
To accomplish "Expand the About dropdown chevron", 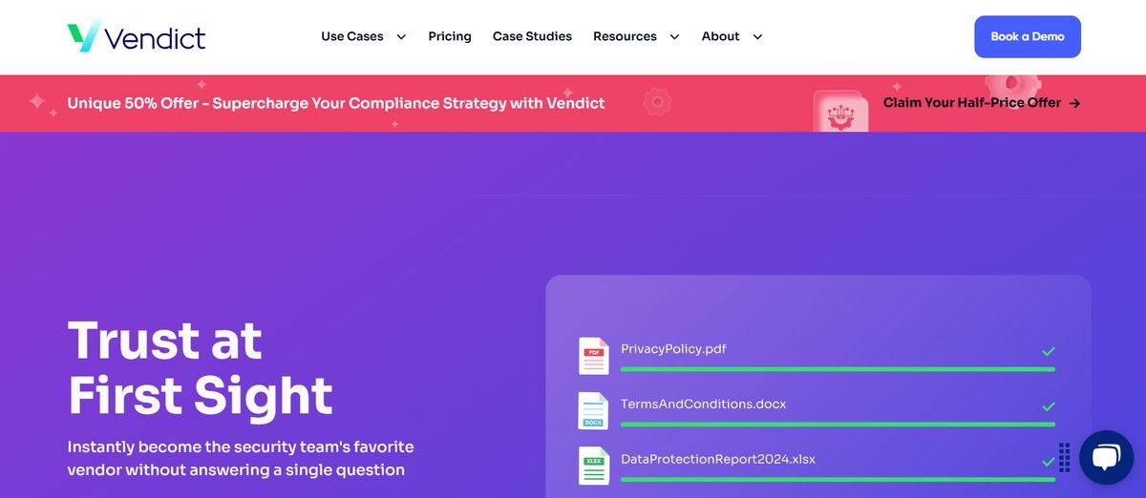I will tap(757, 37).
